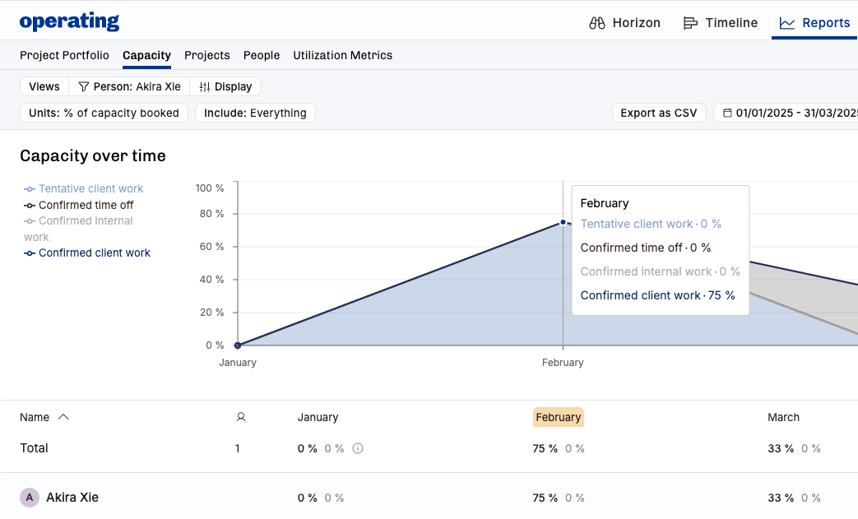Open the Person: Akira Xie filter
Screen dimensions: 858x519
tap(128, 86)
